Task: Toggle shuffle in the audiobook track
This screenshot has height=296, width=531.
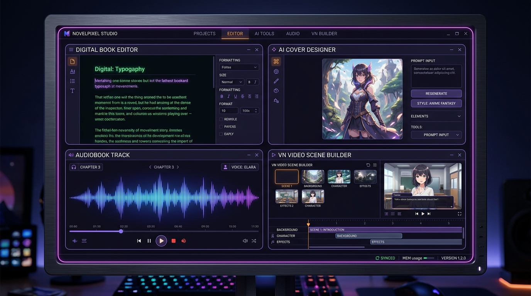Action: click(254, 241)
